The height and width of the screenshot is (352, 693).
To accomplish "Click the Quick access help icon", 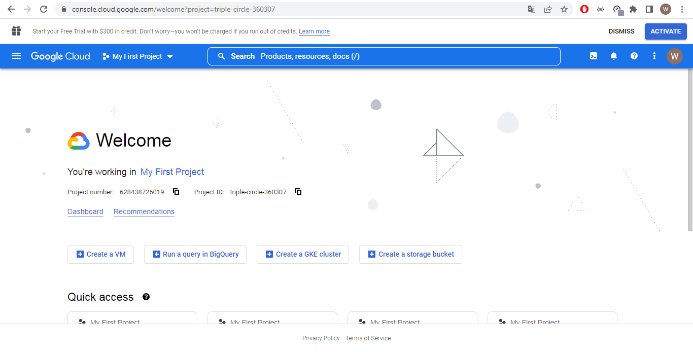I will tap(146, 297).
